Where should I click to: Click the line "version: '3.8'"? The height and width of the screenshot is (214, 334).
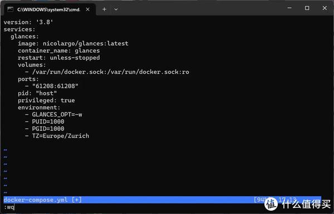pyautogui.click(x=28, y=22)
